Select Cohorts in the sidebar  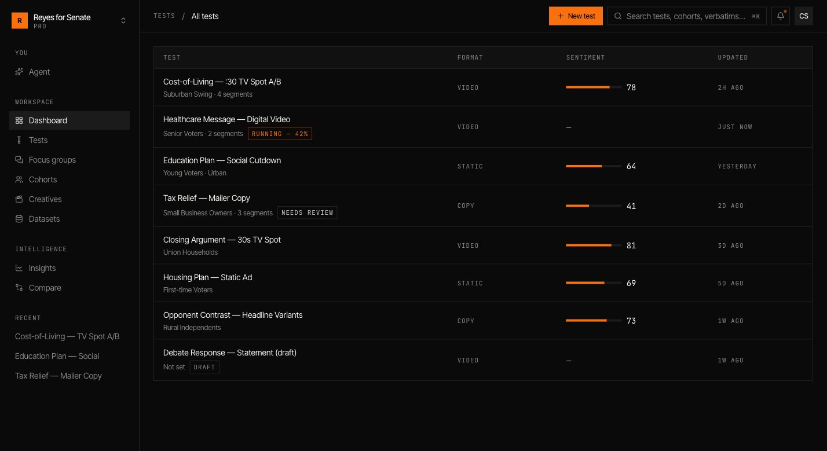[69, 179]
